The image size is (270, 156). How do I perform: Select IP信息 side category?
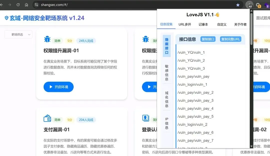[167, 123]
